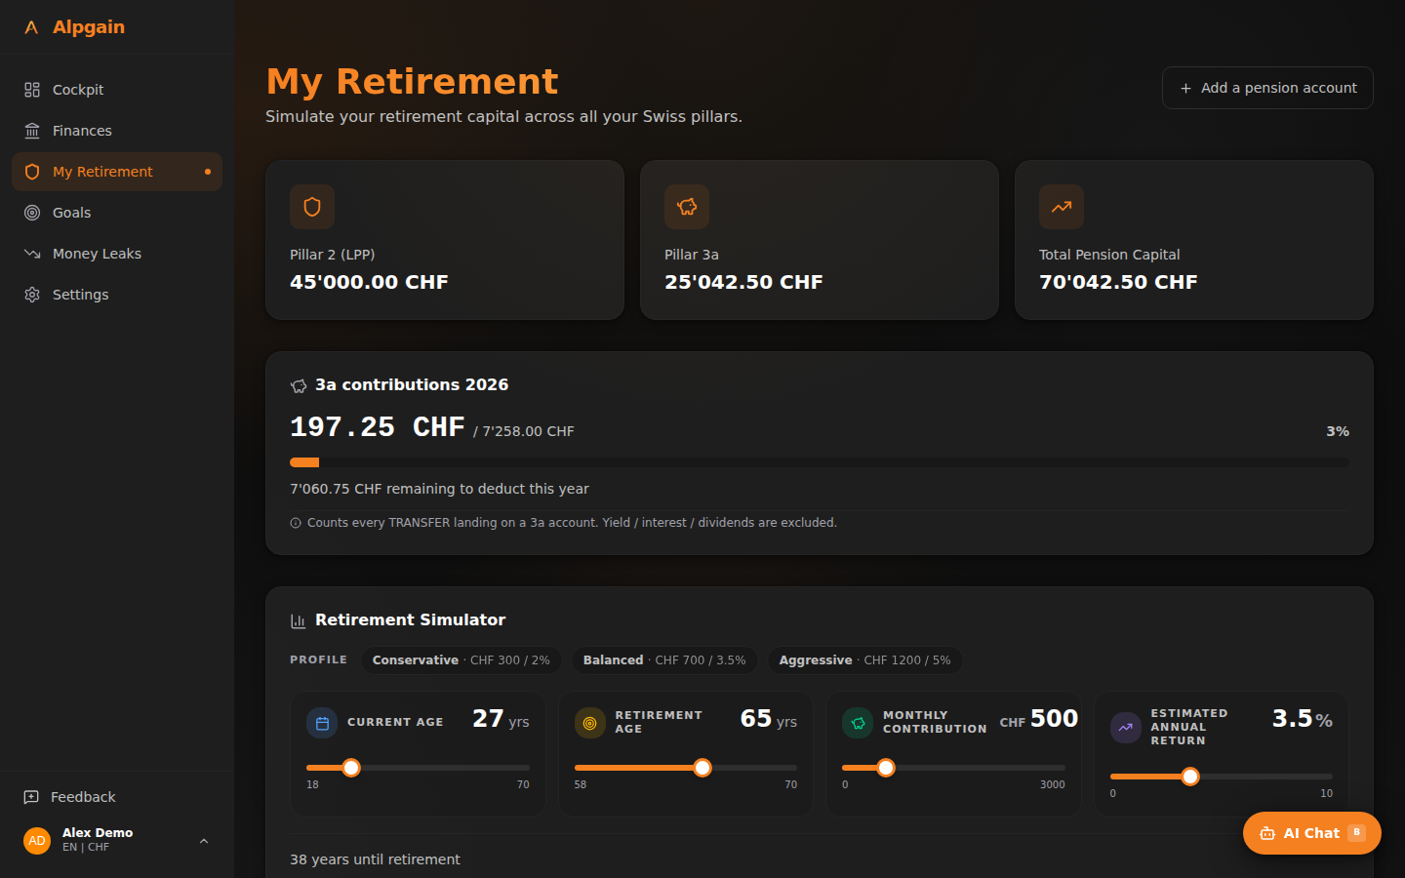Click the Pillar 3a card
The width and height of the screenshot is (1405, 878).
click(820, 240)
